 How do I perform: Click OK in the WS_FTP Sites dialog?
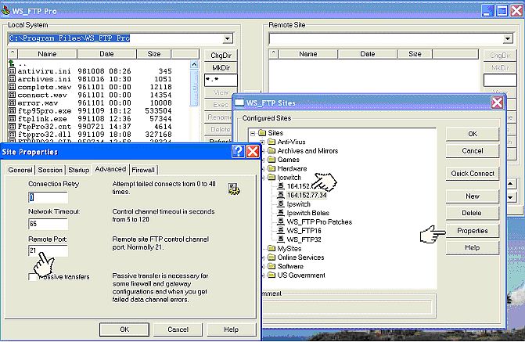click(473, 134)
